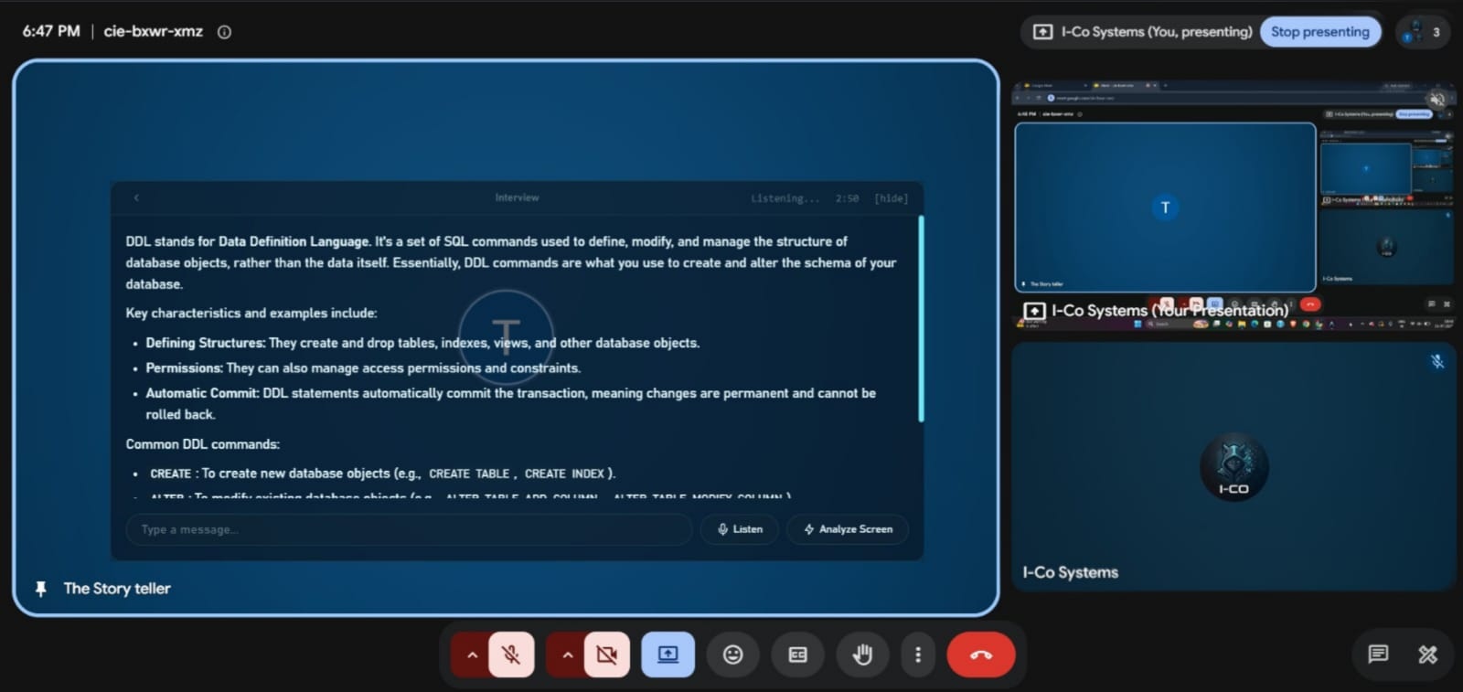Open chat with everyone
Viewport: 1463px width, 692px height.
coord(1378,654)
